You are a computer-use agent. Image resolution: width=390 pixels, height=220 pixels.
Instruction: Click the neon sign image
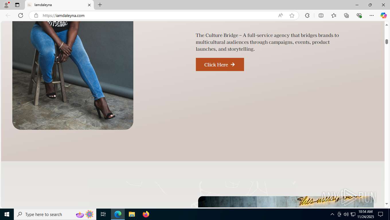click(x=286, y=202)
